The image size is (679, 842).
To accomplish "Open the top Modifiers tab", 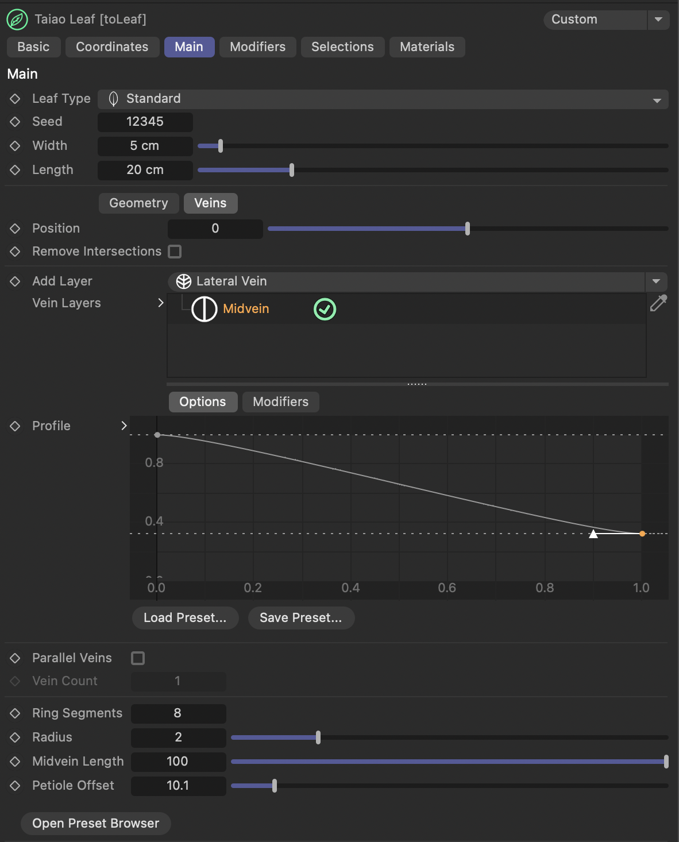I will [x=257, y=47].
